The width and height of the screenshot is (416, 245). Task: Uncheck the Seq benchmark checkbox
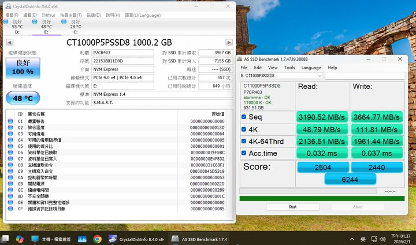pos(244,117)
